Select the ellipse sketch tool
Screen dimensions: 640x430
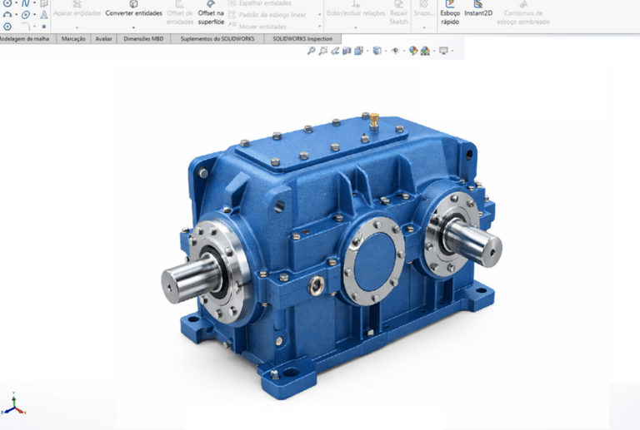point(25,15)
